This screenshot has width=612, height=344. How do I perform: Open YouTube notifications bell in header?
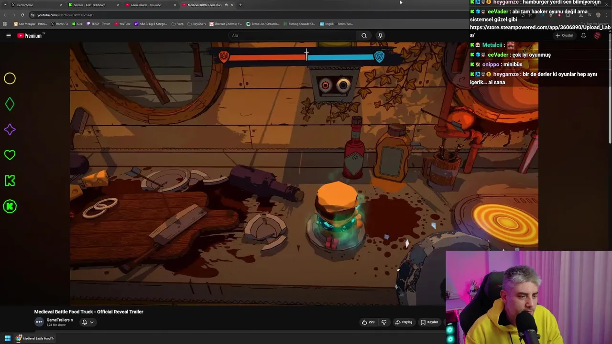[583, 35]
